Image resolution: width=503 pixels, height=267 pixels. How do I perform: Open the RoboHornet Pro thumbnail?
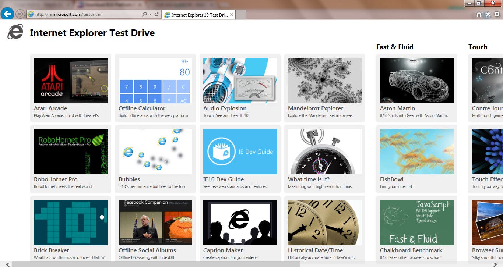(x=71, y=152)
